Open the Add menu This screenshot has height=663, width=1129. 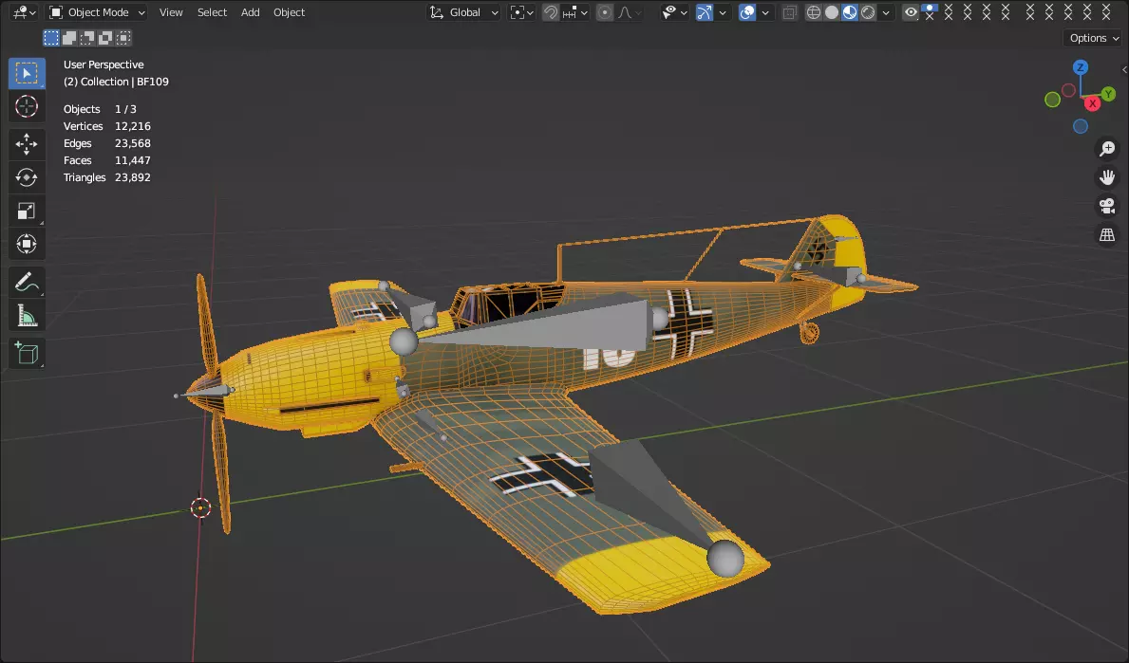[250, 12]
